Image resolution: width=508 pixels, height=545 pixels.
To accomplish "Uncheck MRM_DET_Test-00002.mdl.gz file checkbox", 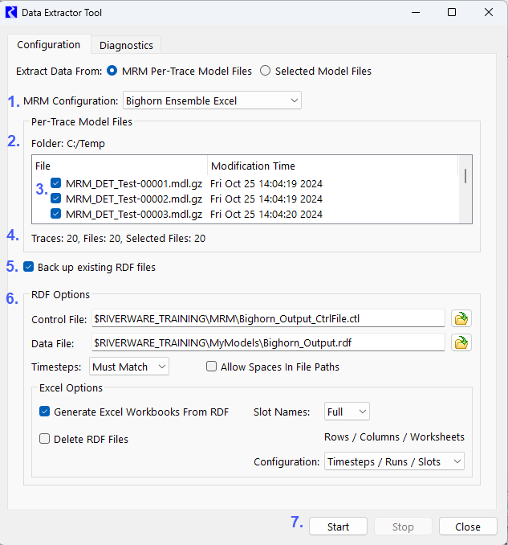I will [55, 199].
